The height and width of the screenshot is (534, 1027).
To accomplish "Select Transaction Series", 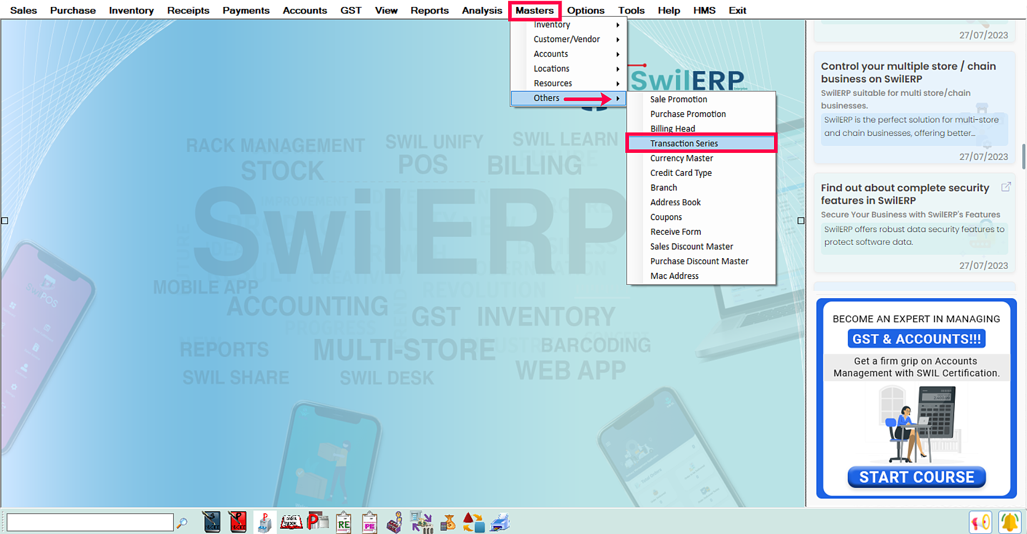I will 701,143.
